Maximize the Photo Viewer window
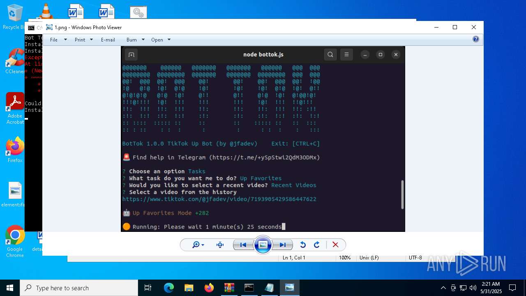 tap(455, 27)
